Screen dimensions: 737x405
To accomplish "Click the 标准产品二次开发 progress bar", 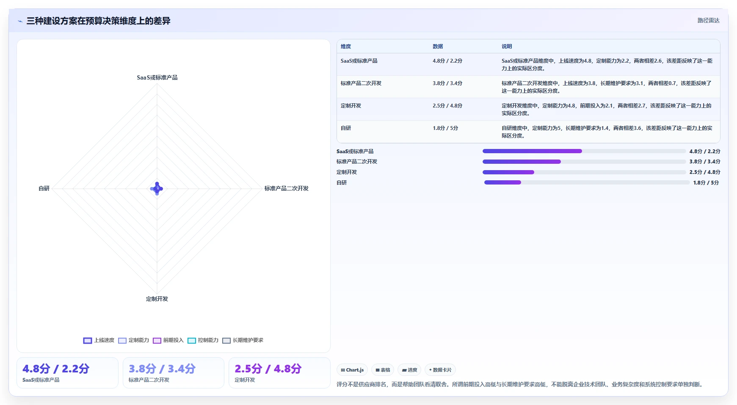I will pos(584,162).
